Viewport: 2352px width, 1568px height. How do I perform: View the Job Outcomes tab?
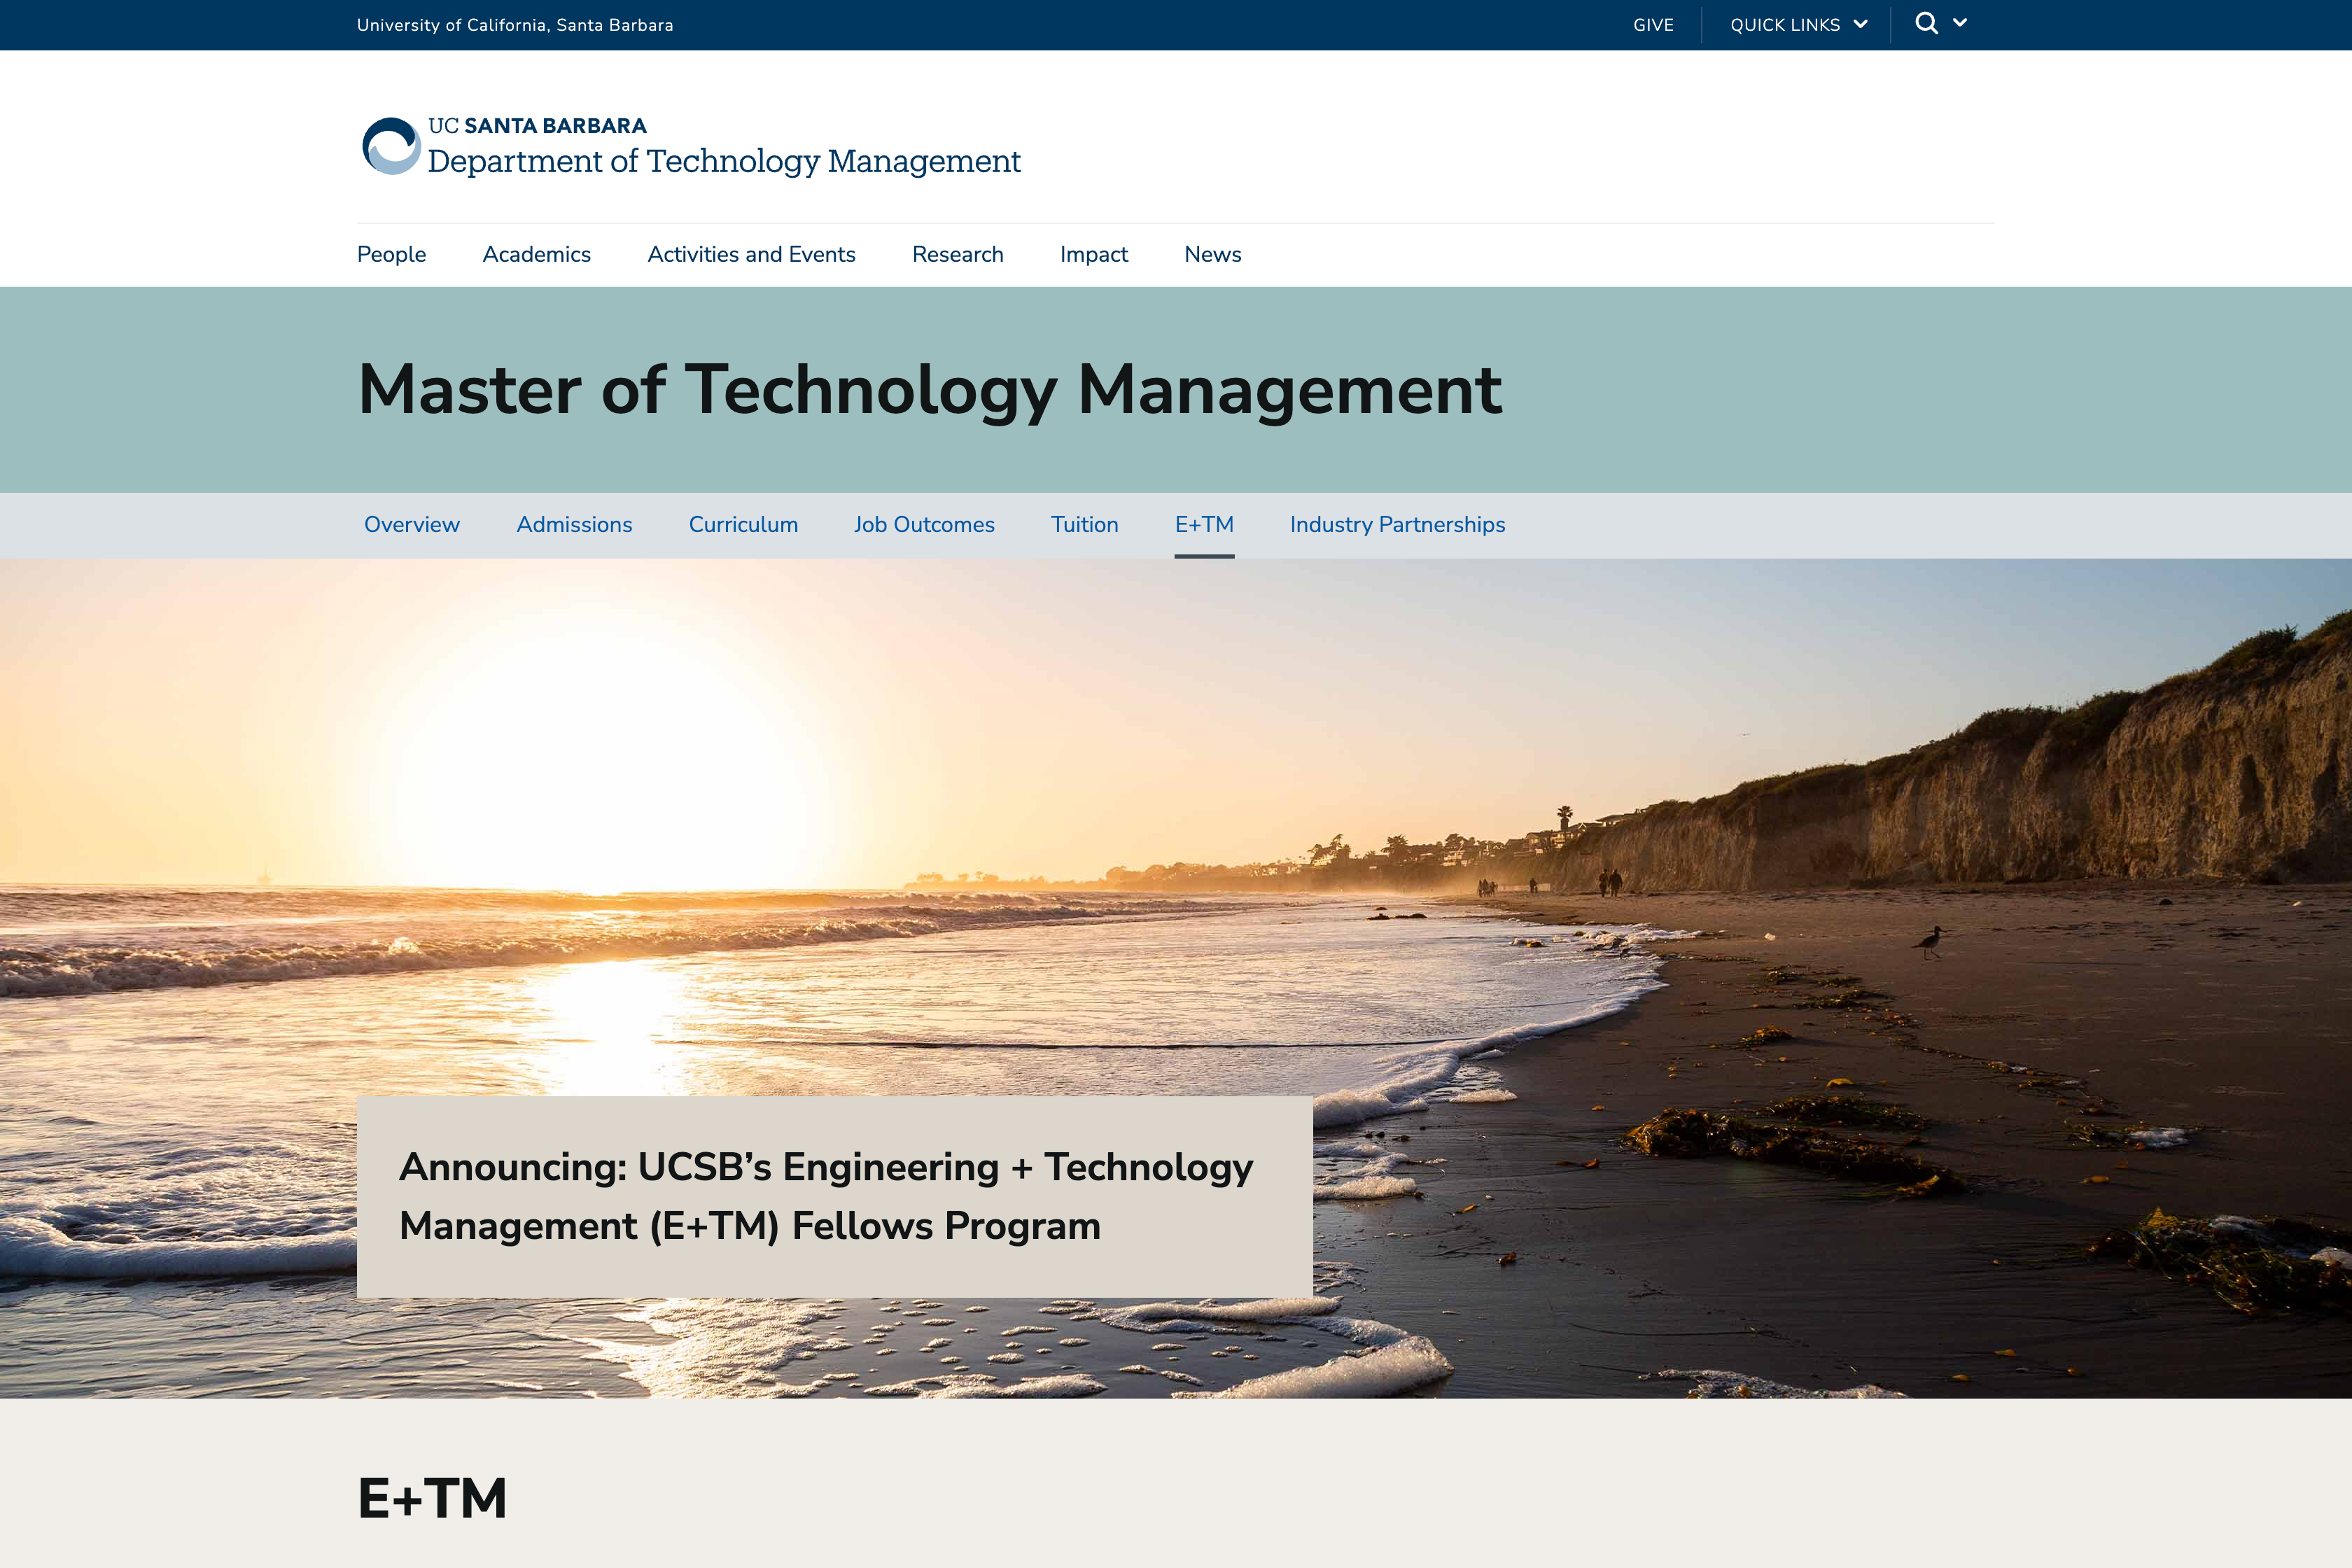[x=924, y=525]
